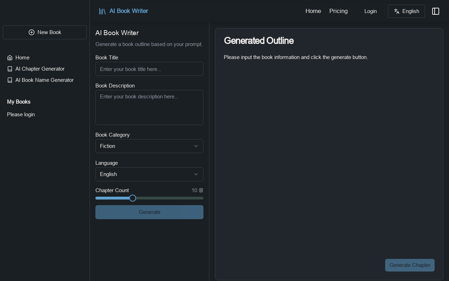Open the Book Category dropdown
Viewport: 449px width, 281px height.
[149, 146]
